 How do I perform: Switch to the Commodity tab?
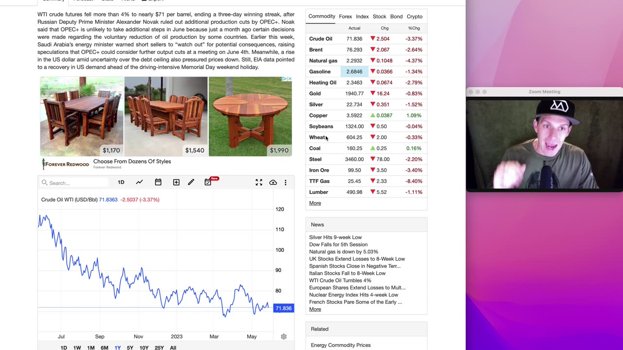point(322,17)
